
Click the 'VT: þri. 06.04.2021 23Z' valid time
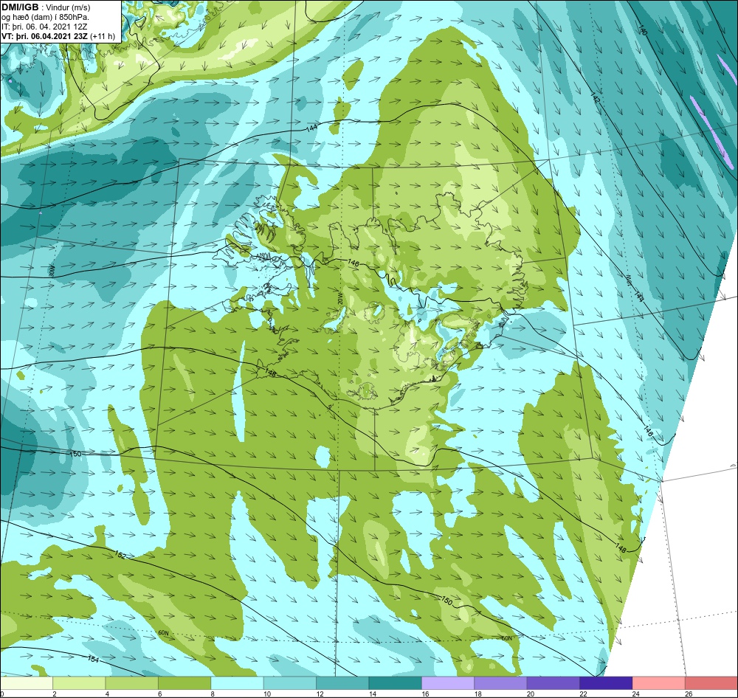click(x=45, y=35)
